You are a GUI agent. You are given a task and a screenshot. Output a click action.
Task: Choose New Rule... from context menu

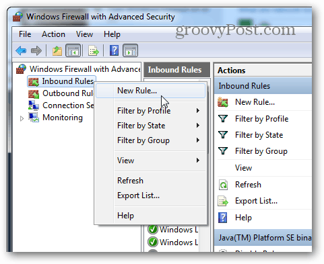click(150, 91)
